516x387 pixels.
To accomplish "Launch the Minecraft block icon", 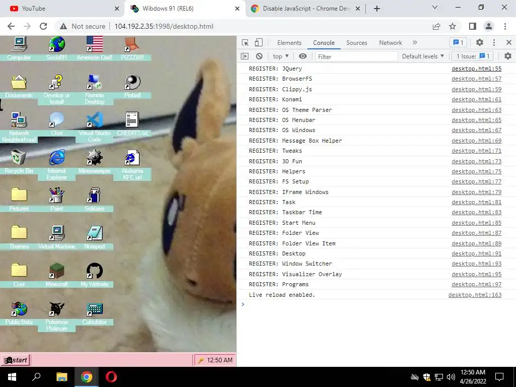I will pyautogui.click(x=56, y=271).
